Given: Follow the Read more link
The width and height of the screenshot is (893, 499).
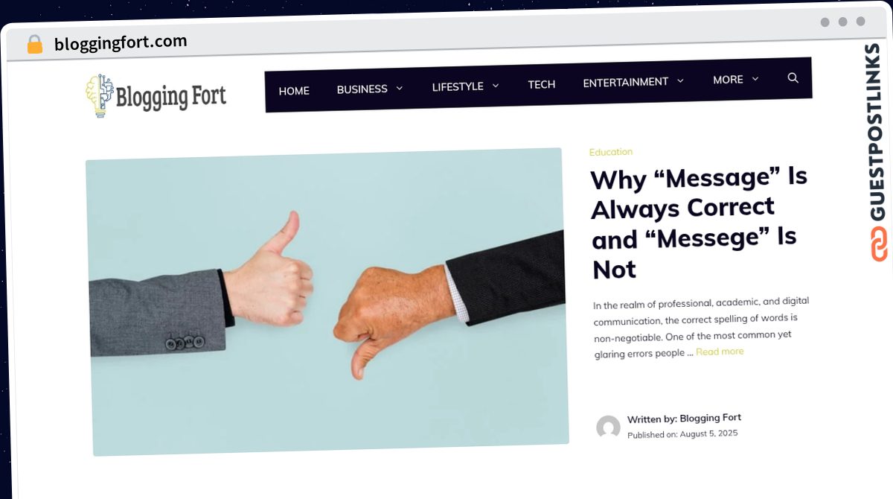Looking at the screenshot, I should (x=720, y=352).
